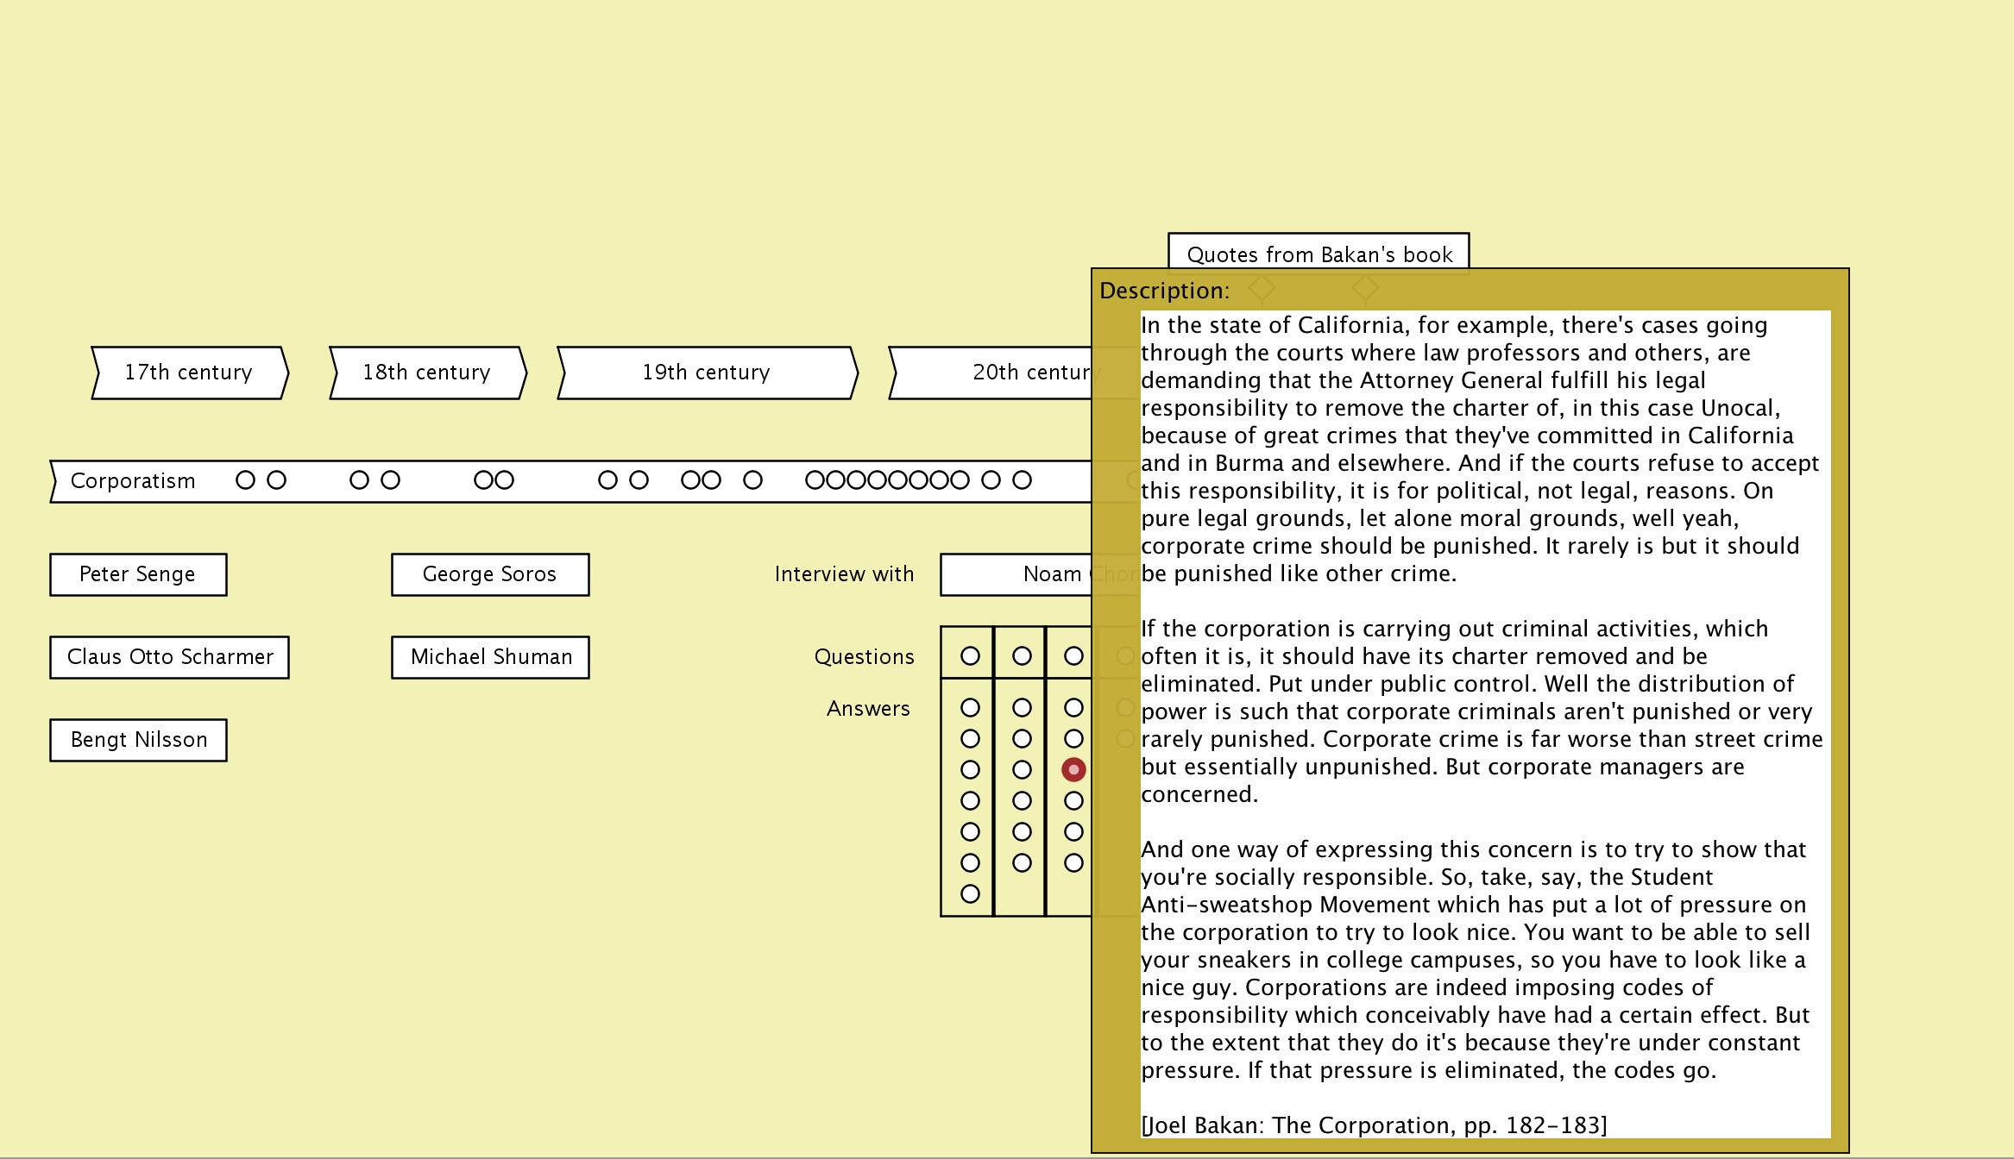Select second circle in Questions row

[1022, 656]
